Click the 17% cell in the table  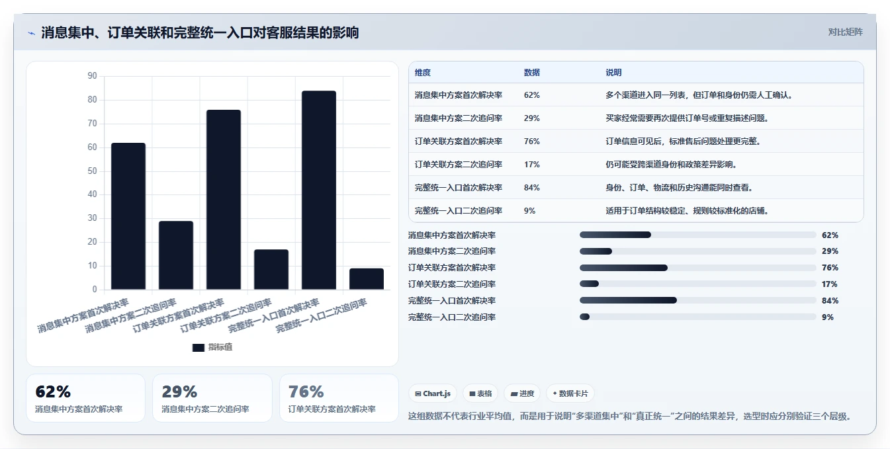pyautogui.click(x=531, y=165)
